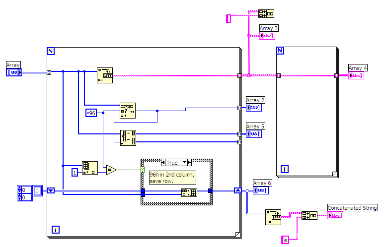Select Concatenate Strings node feeding Concatenated String

[309, 215]
